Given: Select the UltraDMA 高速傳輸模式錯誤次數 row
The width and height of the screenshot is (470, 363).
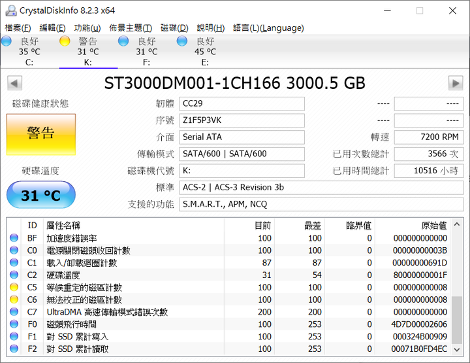Looking at the screenshot, I should (228, 312).
